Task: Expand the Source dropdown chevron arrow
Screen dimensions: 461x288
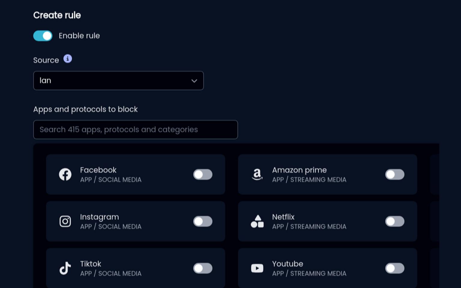Action: 194,81
